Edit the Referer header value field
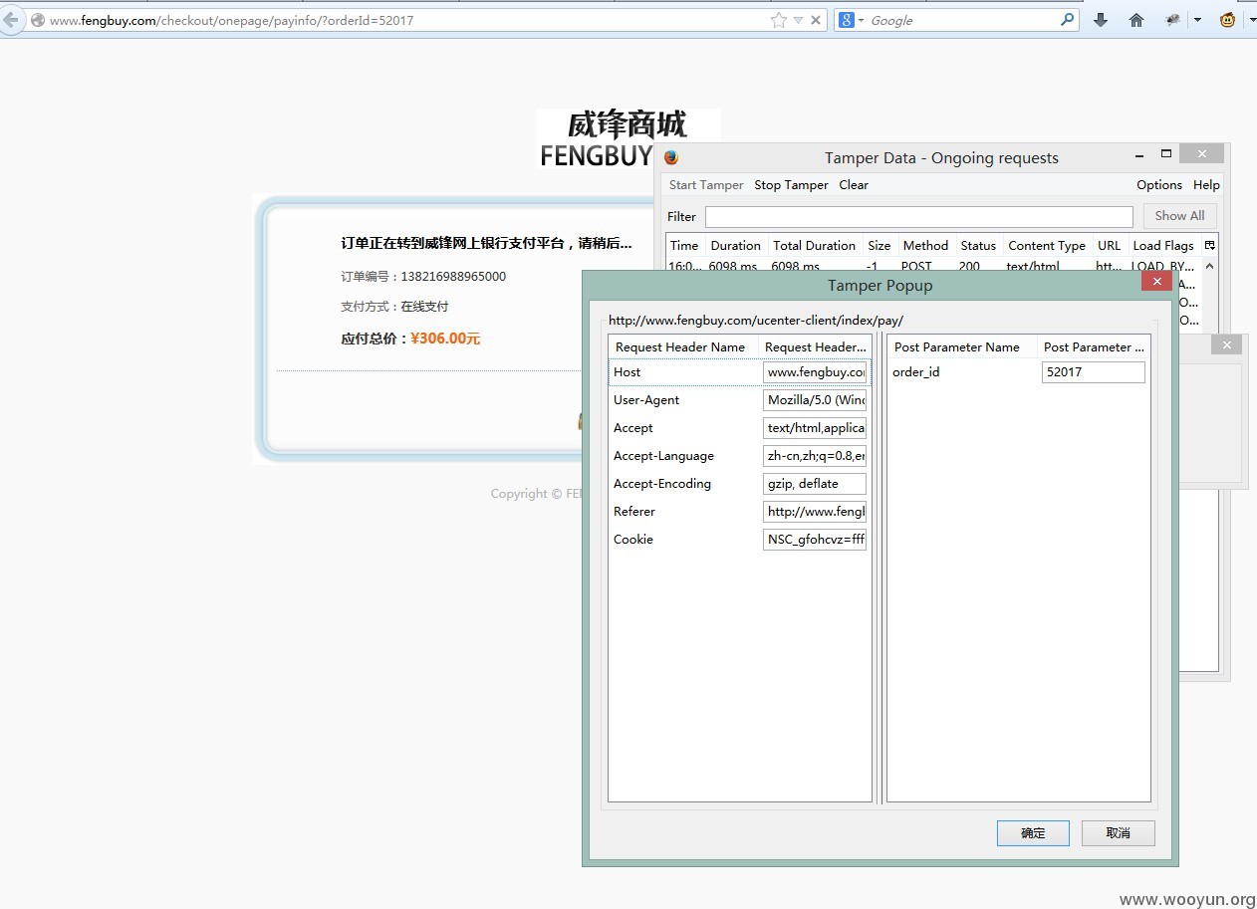 click(x=815, y=512)
